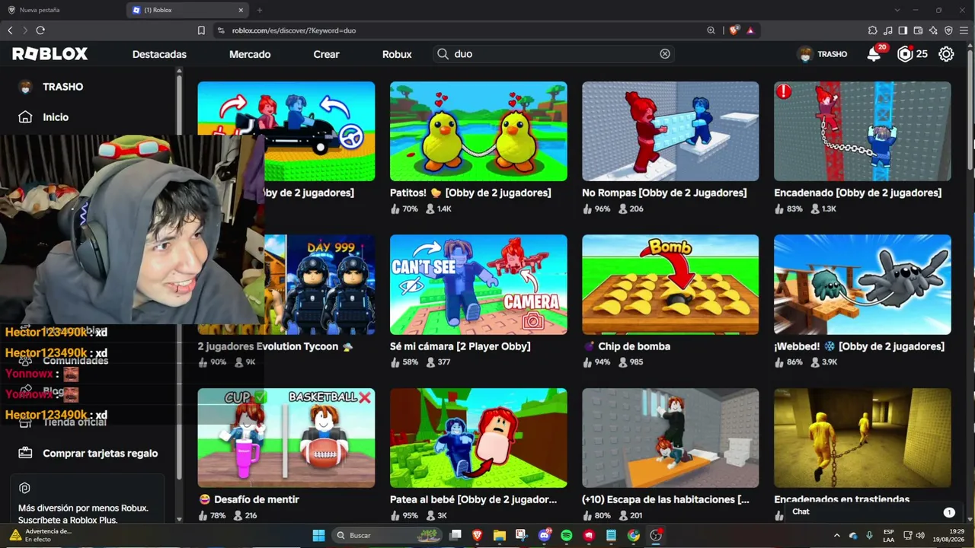Open the Brave music playlist icon
This screenshot has height=548, width=975.
[x=888, y=30]
